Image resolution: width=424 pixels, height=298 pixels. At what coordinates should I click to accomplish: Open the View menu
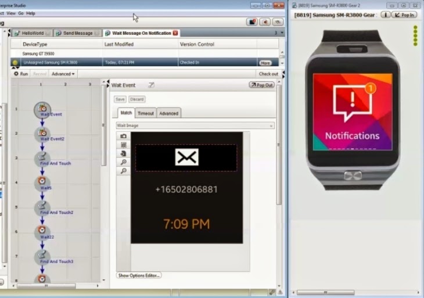tap(11, 13)
